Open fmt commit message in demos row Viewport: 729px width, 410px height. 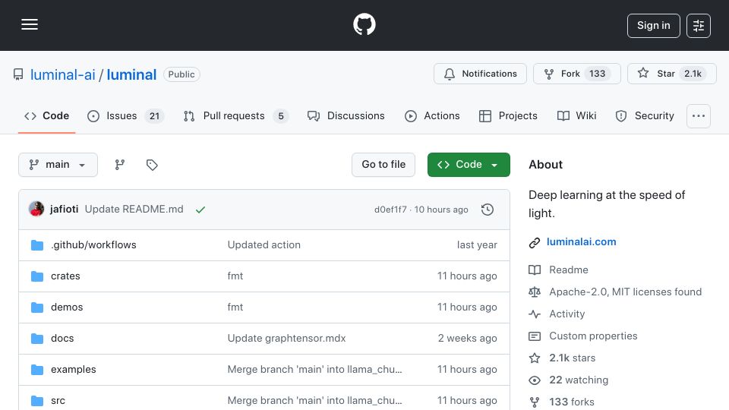click(x=235, y=307)
